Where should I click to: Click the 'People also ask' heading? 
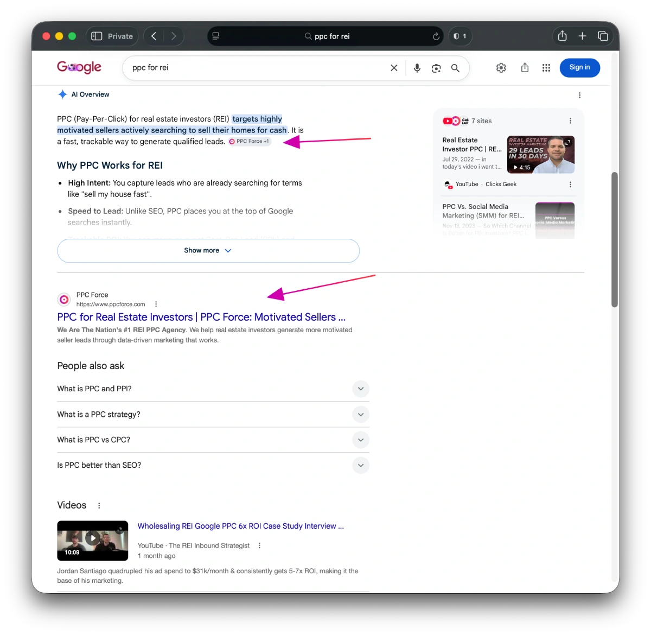[91, 366]
